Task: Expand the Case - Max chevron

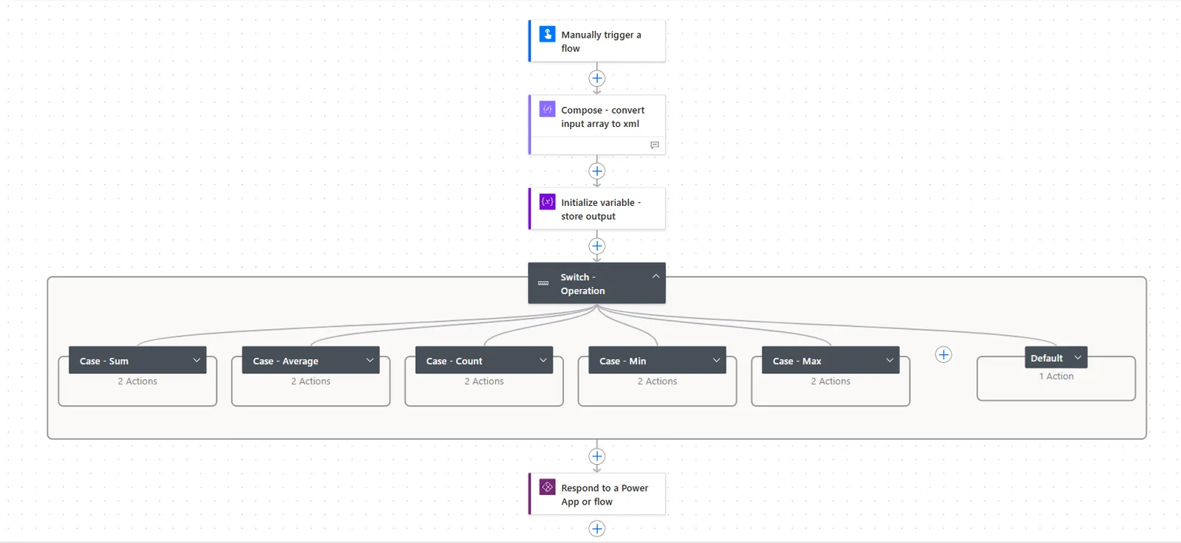Action: pyautogui.click(x=889, y=360)
